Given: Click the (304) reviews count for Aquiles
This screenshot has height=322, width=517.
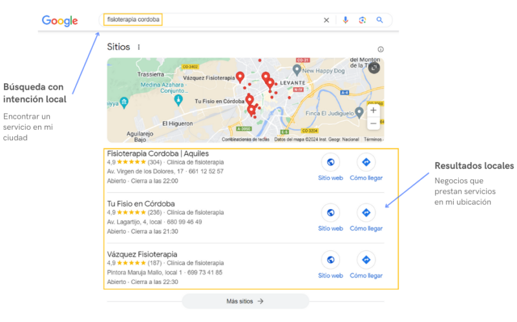Looking at the screenshot, I should [x=154, y=163].
